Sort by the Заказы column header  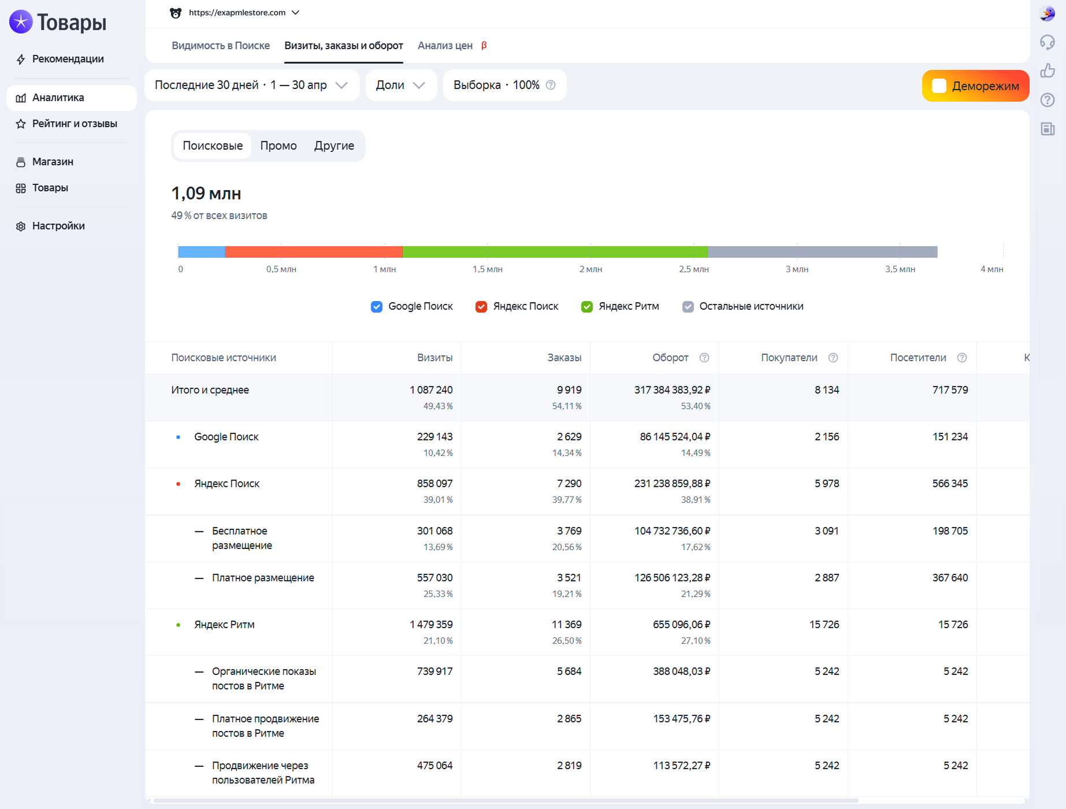pos(564,358)
